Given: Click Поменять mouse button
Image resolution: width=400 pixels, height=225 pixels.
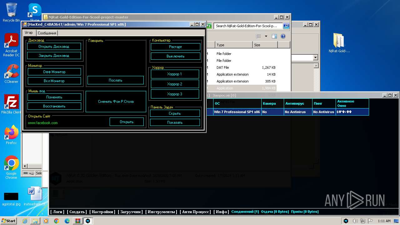Looking at the screenshot, I should coord(54,97).
